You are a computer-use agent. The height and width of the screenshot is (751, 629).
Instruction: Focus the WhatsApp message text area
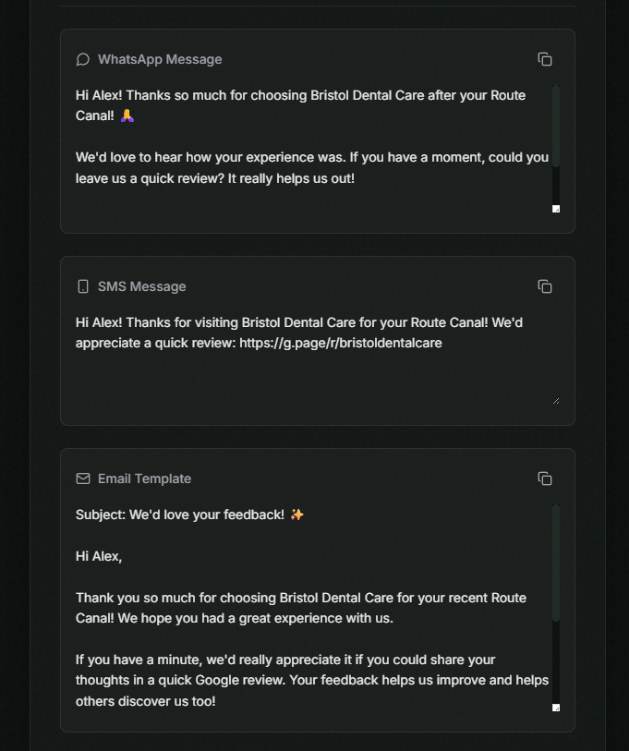(314, 149)
